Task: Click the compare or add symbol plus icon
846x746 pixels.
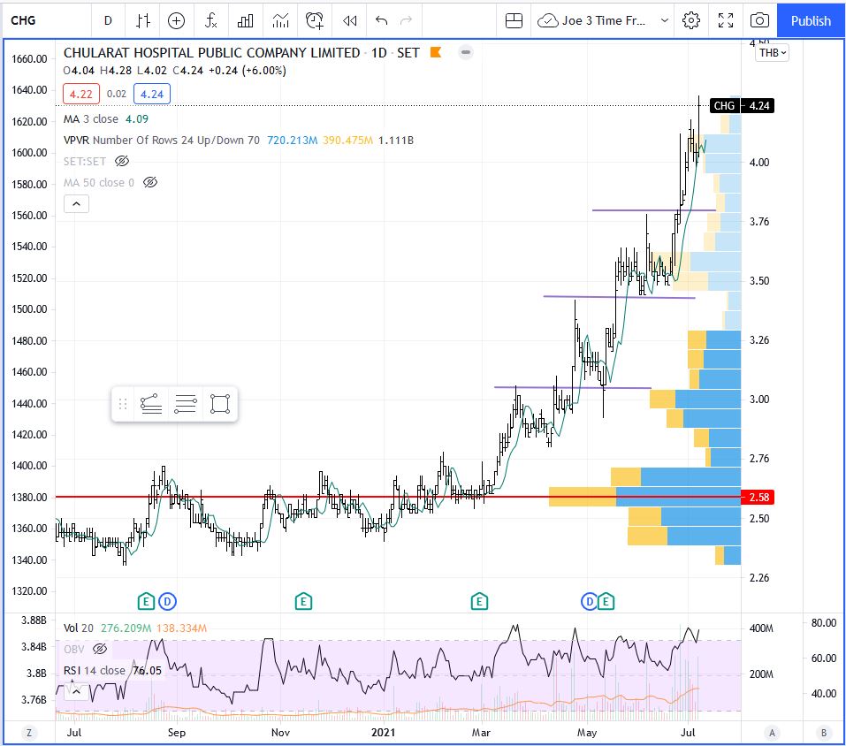Action: pyautogui.click(x=177, y=20)
